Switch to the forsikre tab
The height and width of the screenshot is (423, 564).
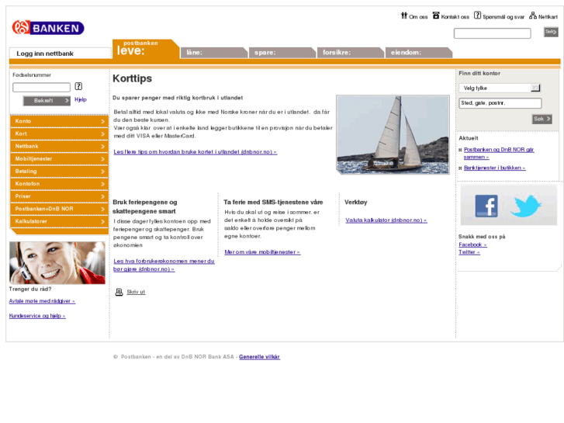tap(351, 53)
